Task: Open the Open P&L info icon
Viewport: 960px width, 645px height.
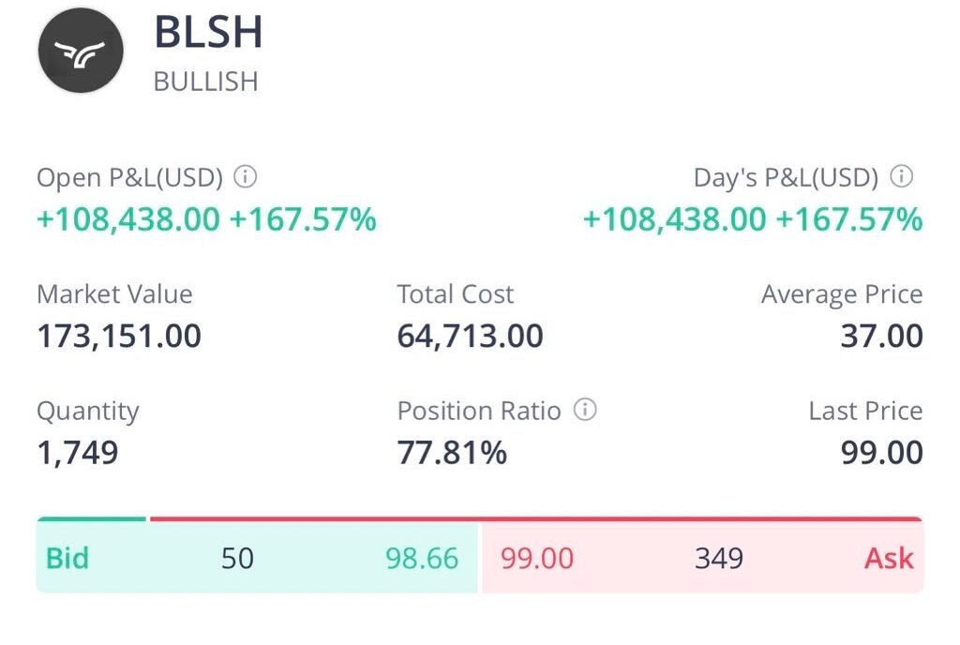Action: 246,176
